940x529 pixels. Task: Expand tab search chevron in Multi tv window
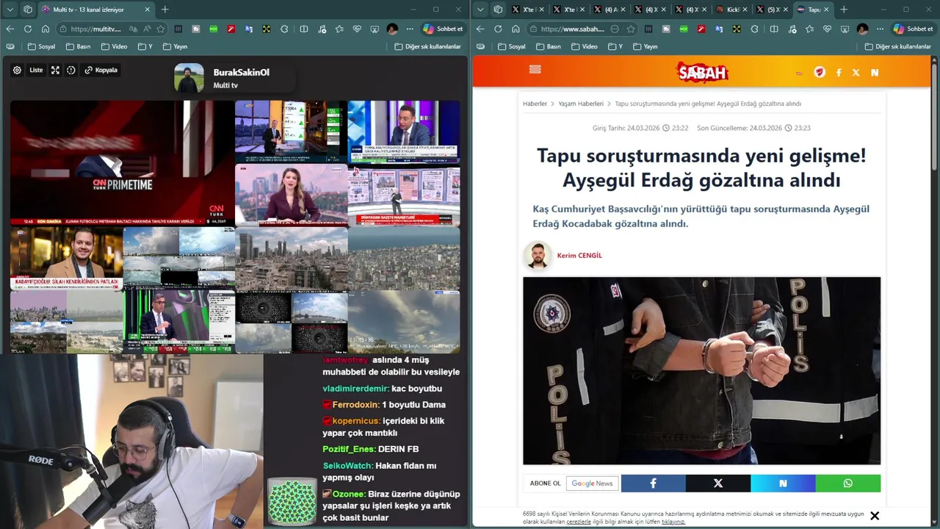pos(10,10)
